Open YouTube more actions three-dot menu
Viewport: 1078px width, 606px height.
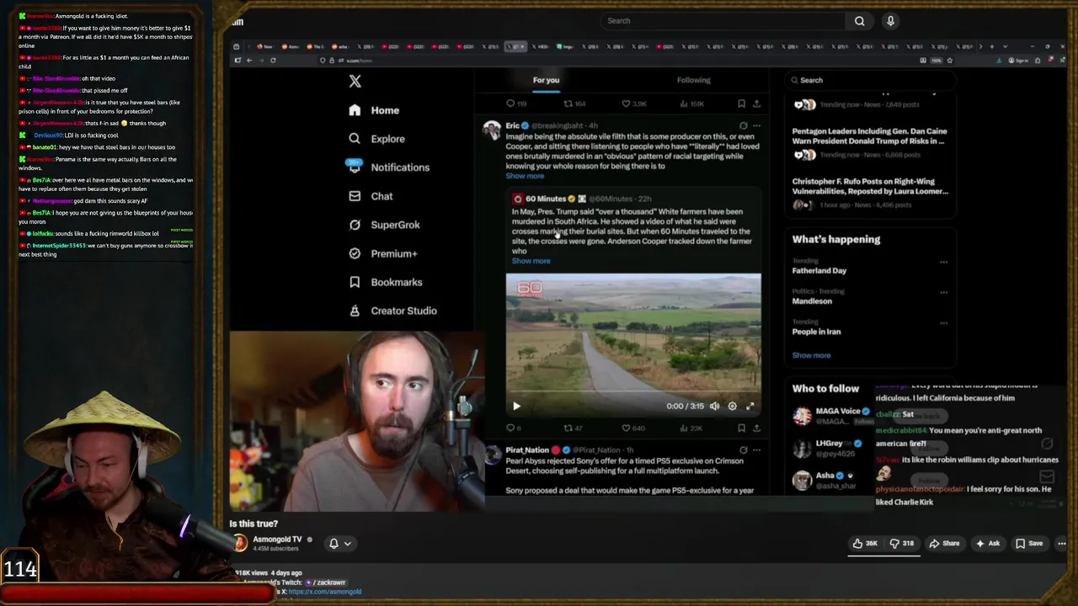click(1061, 544)
